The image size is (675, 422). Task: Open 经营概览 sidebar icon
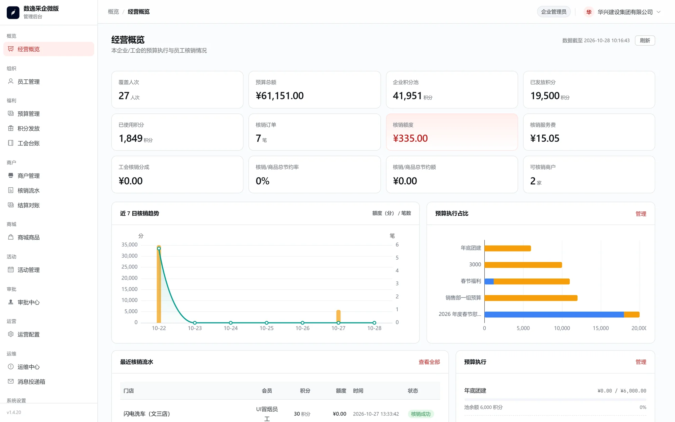[x=11, y=49]
